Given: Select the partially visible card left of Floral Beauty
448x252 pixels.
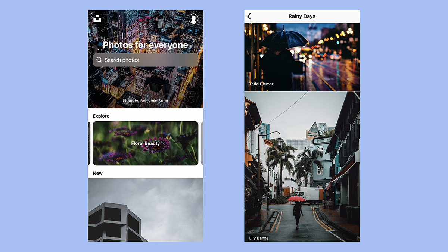Looking at the screenshot, I should point(89,143).
